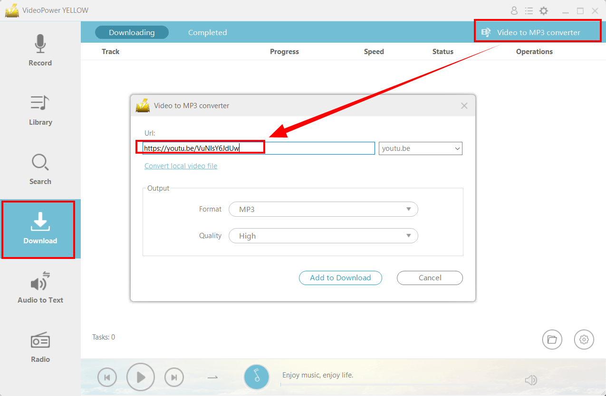Mute the player volume speaker icon
Viewport: 606px width, 396px height.
(x=530, y=380)
